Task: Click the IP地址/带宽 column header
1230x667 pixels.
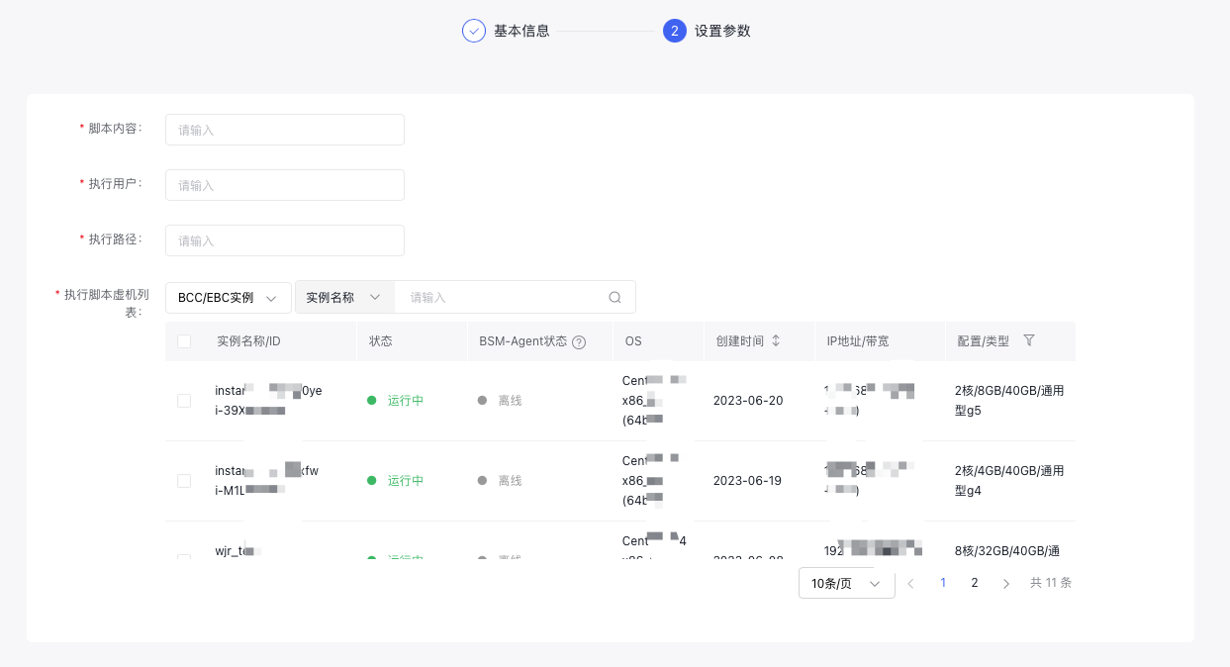Action: (858, 341)
